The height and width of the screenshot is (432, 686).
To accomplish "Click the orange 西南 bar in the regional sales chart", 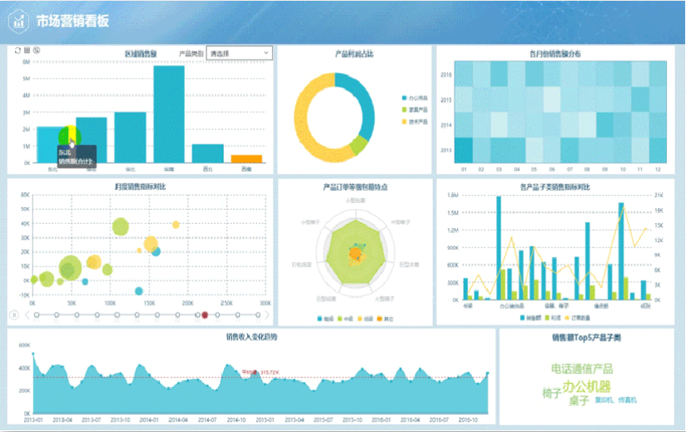I will (x=246, y=158).
